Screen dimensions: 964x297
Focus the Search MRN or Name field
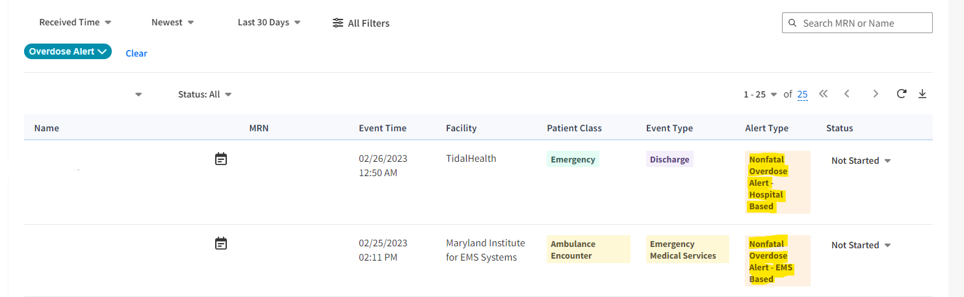tap(857, 23)
